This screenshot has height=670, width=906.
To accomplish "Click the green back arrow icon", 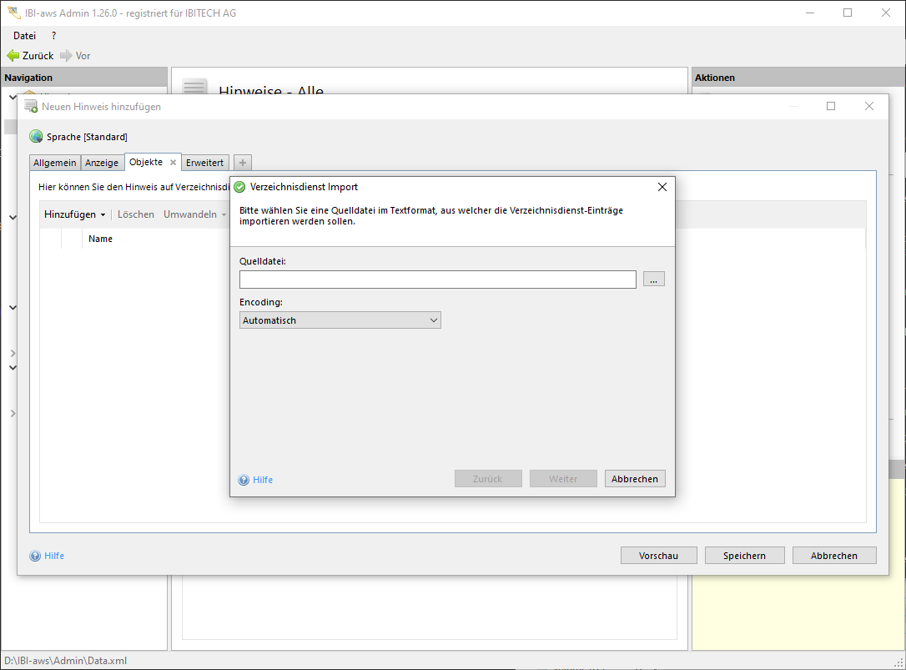I will point(13,56).
